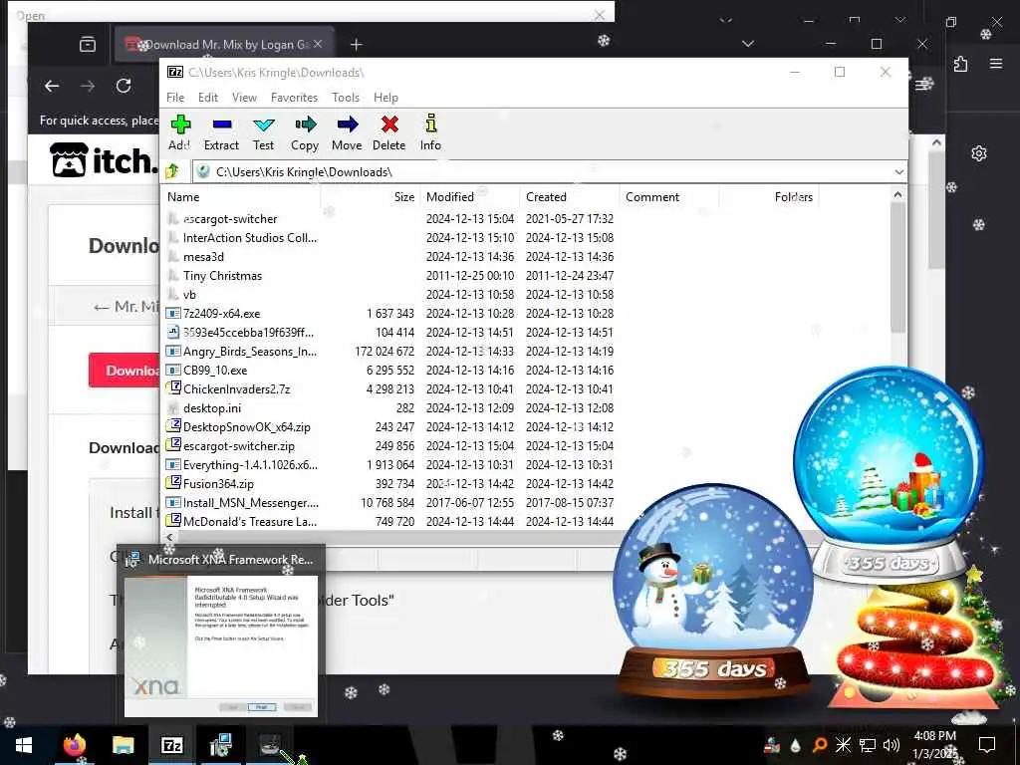This screenshot has width=1020, height=765.
Task: Sort by the Name column header
Action: (x=243, y=197)
